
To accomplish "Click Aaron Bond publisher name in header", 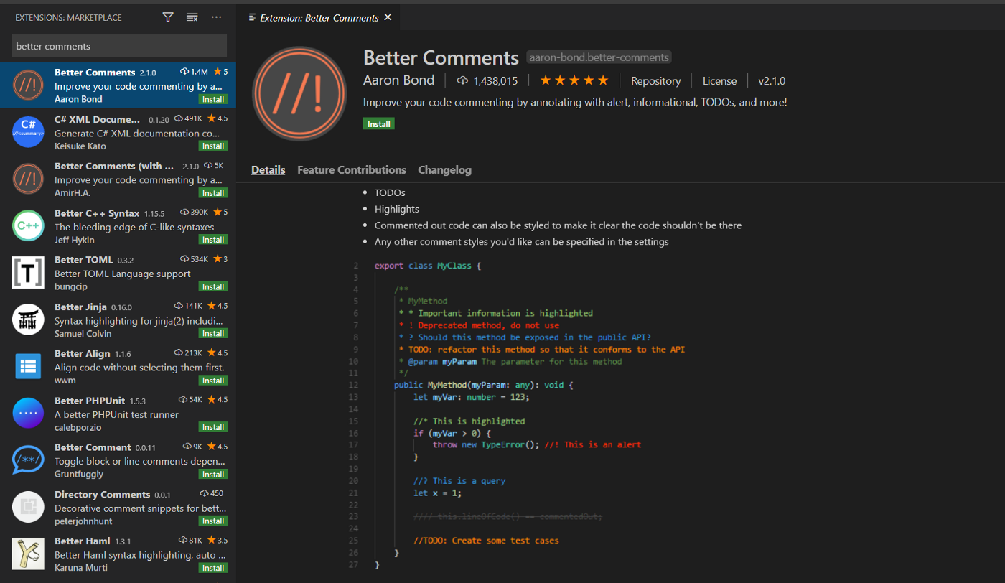I will [x=398, y=80].
